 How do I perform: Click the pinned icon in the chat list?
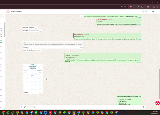point(1,30)
